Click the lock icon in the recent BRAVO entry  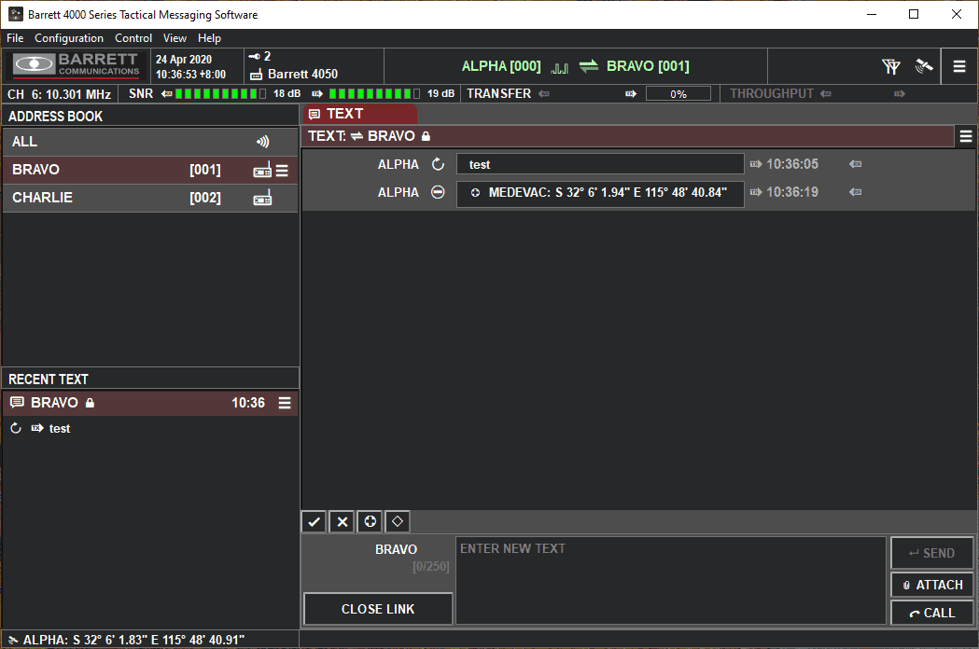90,403
